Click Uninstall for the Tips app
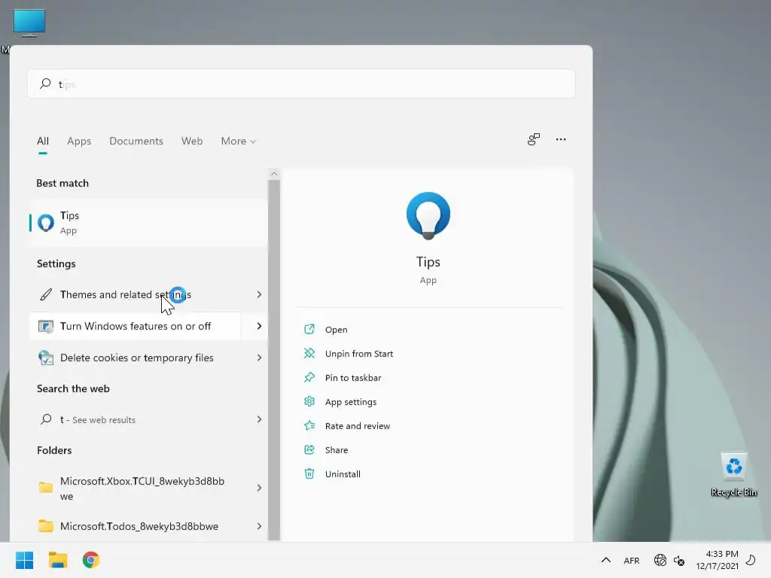 pos(343,474)
